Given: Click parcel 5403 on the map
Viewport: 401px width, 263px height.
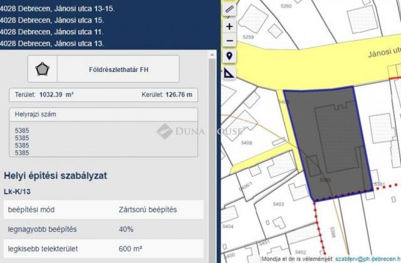Looking at the screenshot, I should coord(278,204).
